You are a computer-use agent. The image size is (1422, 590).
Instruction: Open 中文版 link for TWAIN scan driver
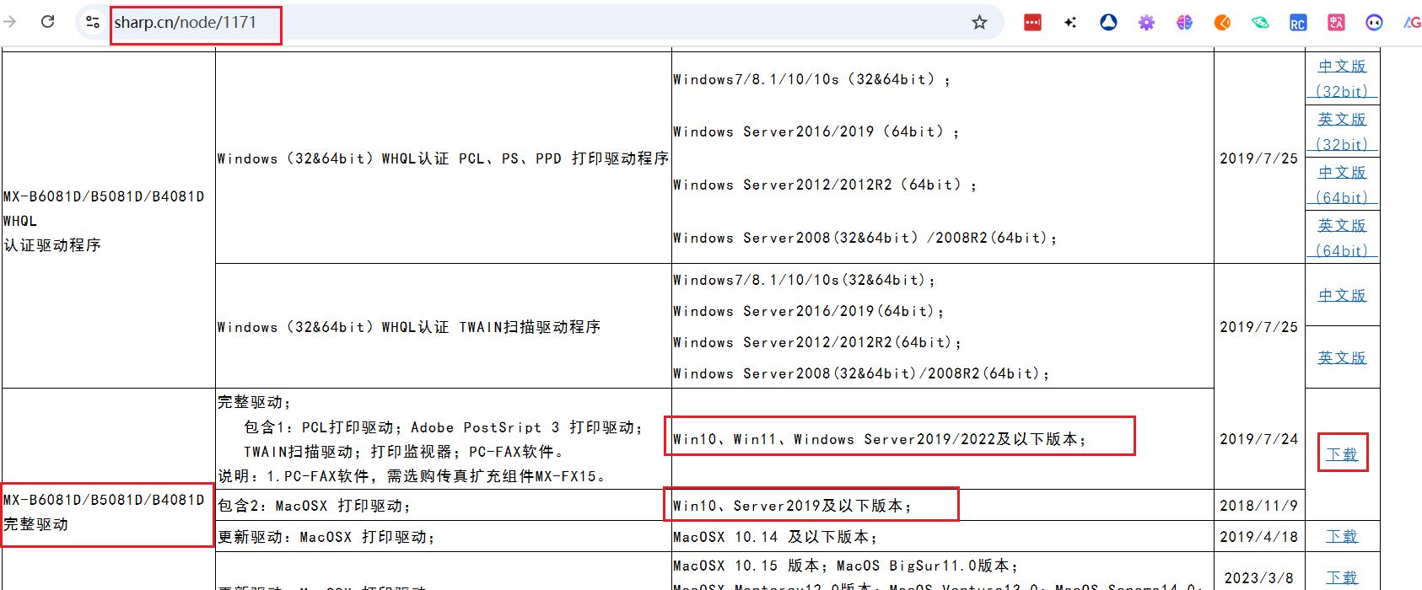click(1342, 296)
